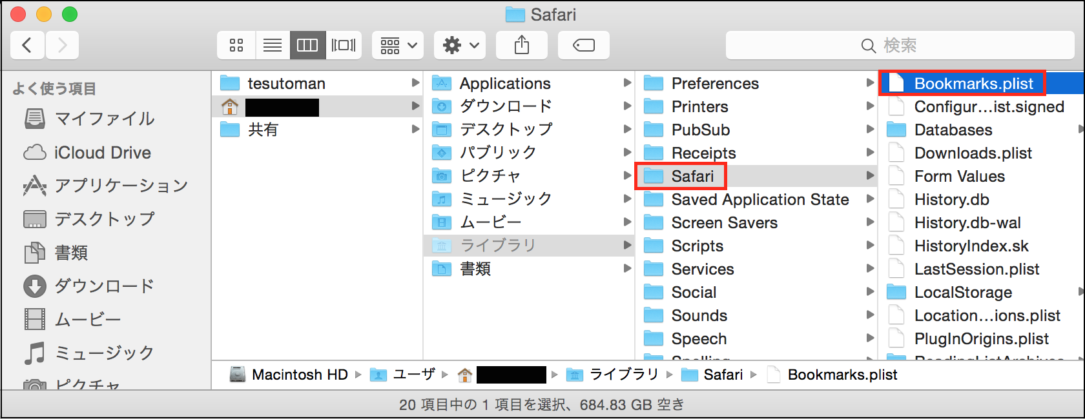1085x419 pixels.
Task: Select the ミュージック folder in the second column
Action: [529, 199]
